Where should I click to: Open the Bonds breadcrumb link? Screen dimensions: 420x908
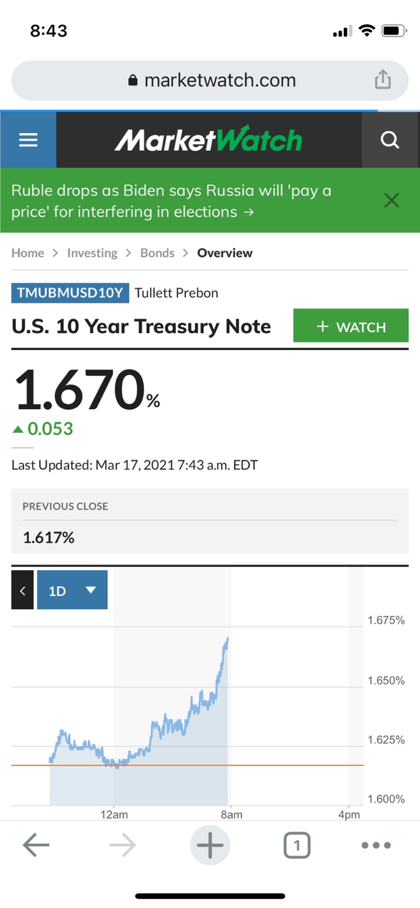[157, 253]
